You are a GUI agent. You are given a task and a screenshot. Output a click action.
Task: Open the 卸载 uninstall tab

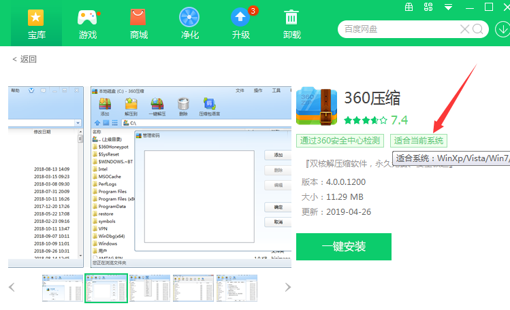tap(291, 24)
